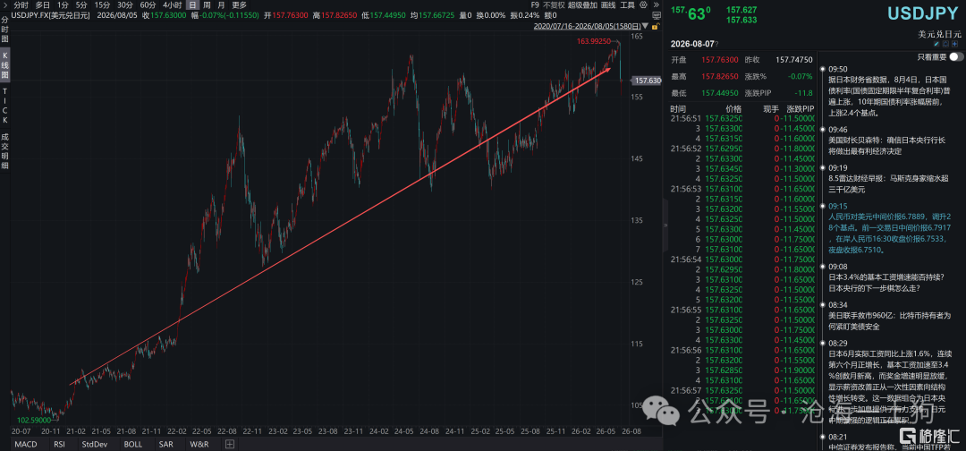Toggle the 只看重要 news switch

pyautogui.click(x=957, y=56)
